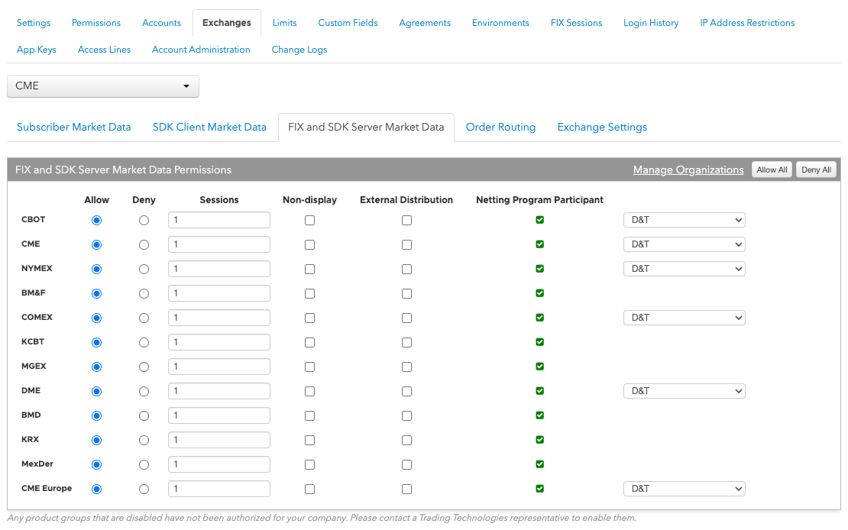848x530 pixels.
Task: Open the Agreements tab
Action: point(425,23)
